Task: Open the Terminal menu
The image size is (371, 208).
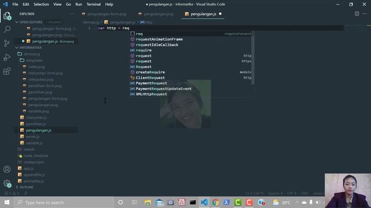Action: tap(93, 4)
